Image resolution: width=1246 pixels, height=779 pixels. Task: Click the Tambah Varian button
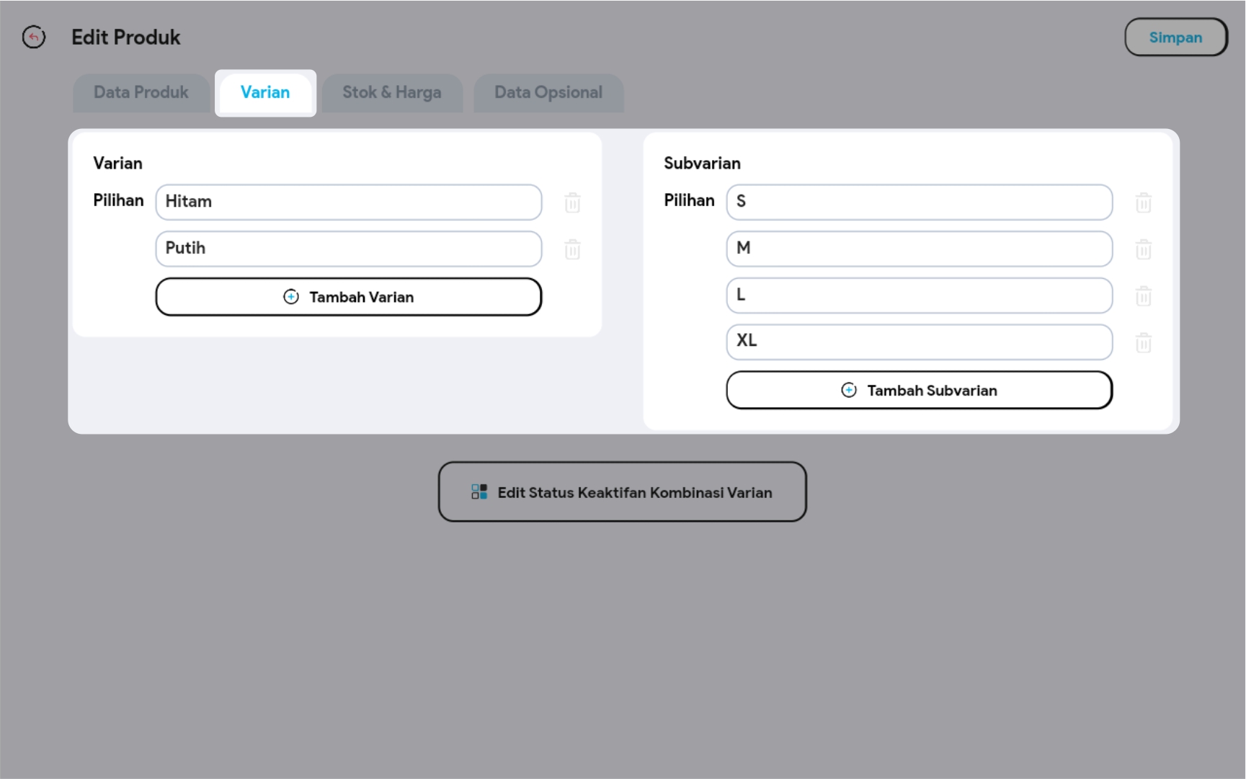click(x=348, y=297)
